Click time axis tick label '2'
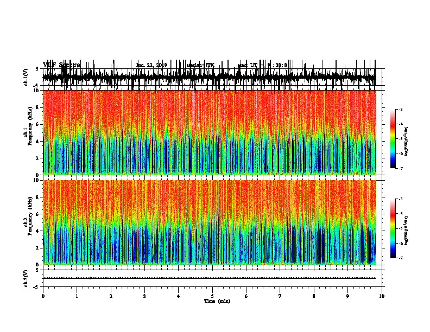The image size is (430, 332). tap(111, 296)
